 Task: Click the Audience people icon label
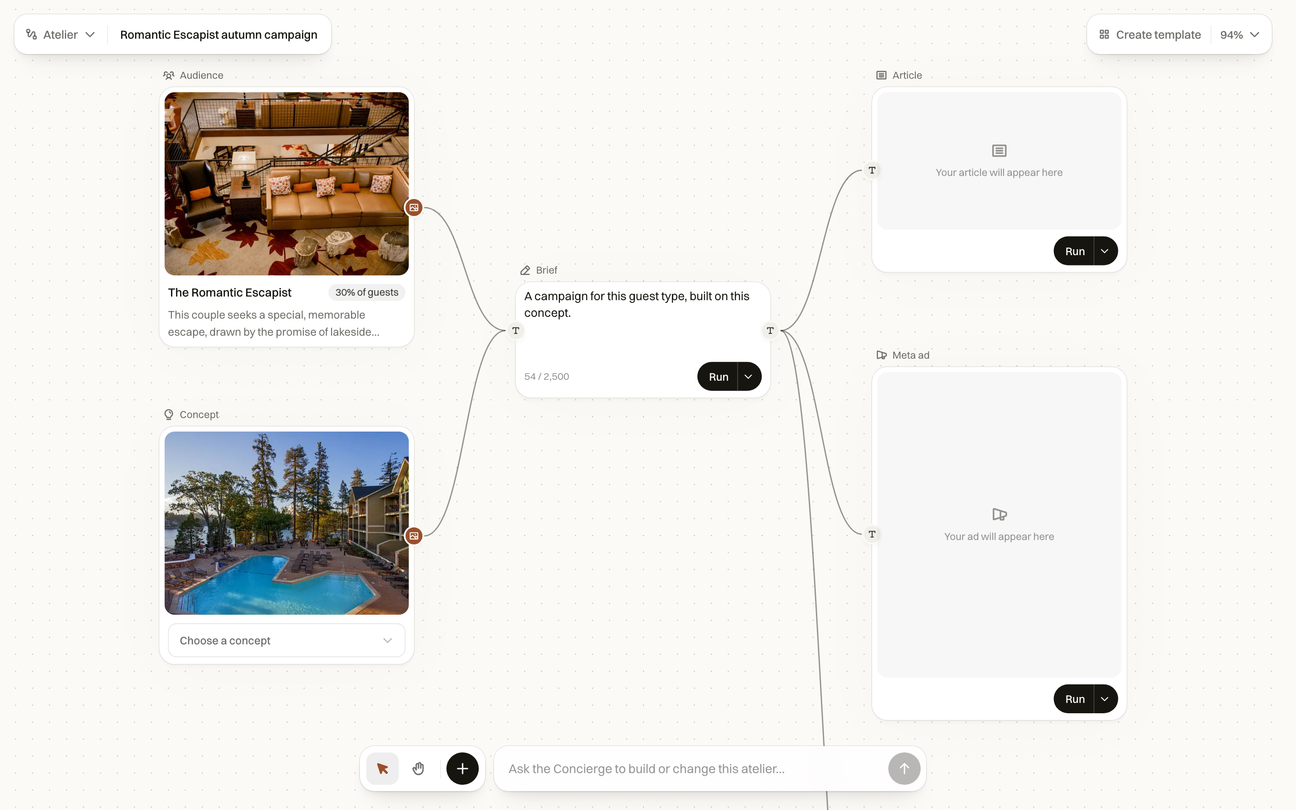[x=169, y=76]
